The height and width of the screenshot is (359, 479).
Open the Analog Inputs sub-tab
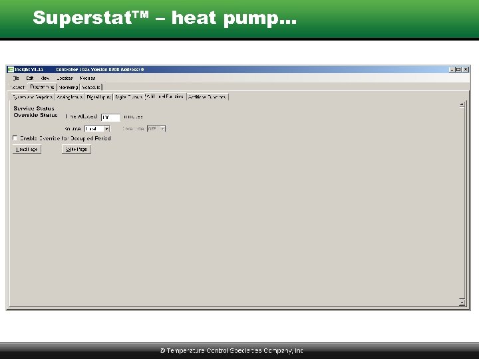pos(70,97)
